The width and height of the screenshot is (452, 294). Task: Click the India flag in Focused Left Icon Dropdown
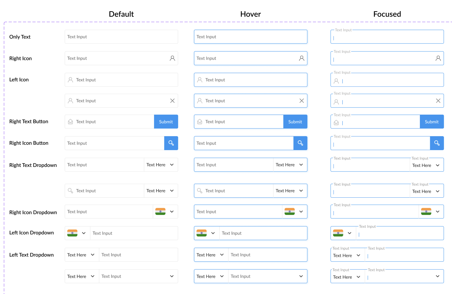click(x=338, y=233)
